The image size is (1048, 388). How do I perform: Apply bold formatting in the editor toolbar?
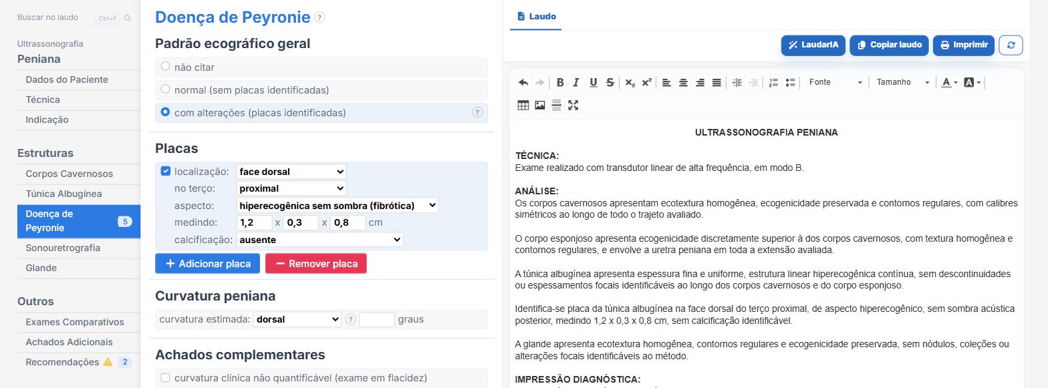click(x=560, y=83)
